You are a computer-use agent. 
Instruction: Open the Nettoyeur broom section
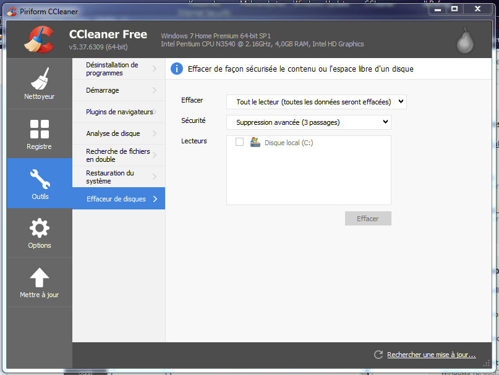(40, 83)
